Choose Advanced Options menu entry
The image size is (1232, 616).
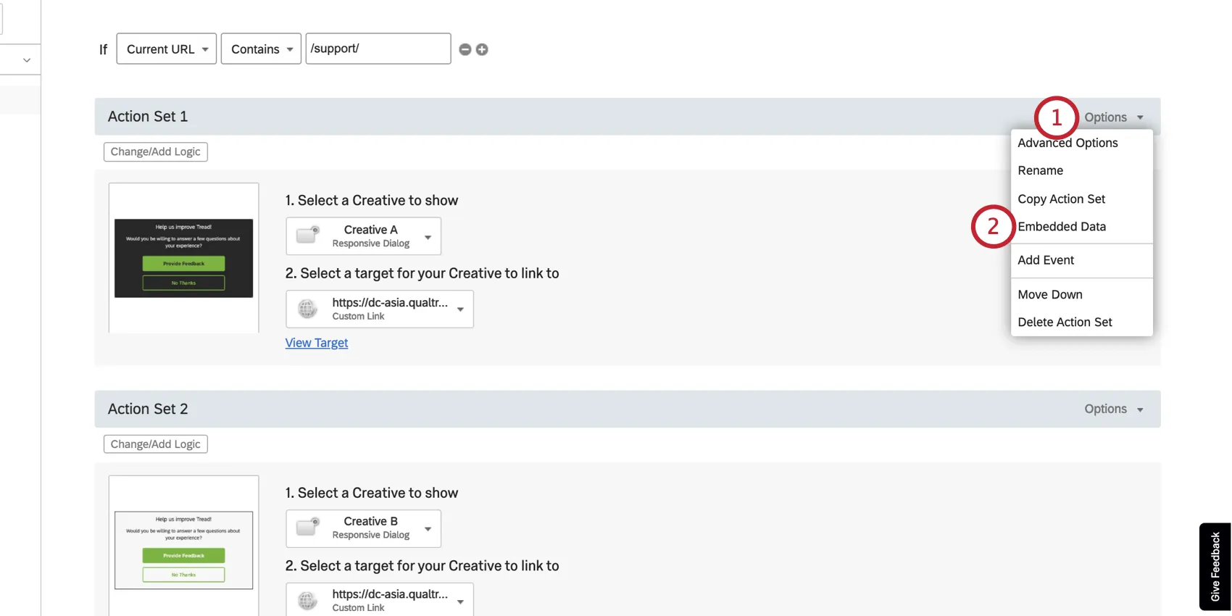1067,143
